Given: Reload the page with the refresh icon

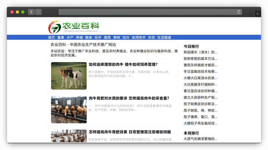Looking at the screenshot, I should (239, 12).
